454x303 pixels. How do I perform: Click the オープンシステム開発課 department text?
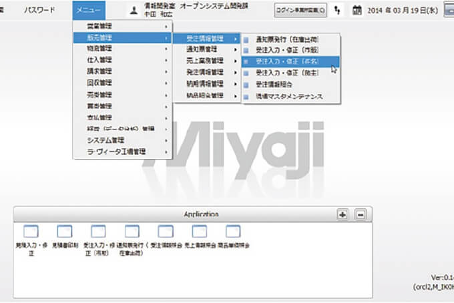point(214,6)
